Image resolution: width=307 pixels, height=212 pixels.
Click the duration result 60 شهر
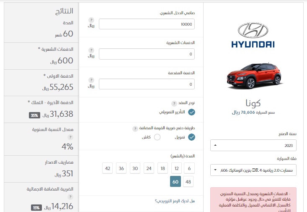click(x=64, y=34)
